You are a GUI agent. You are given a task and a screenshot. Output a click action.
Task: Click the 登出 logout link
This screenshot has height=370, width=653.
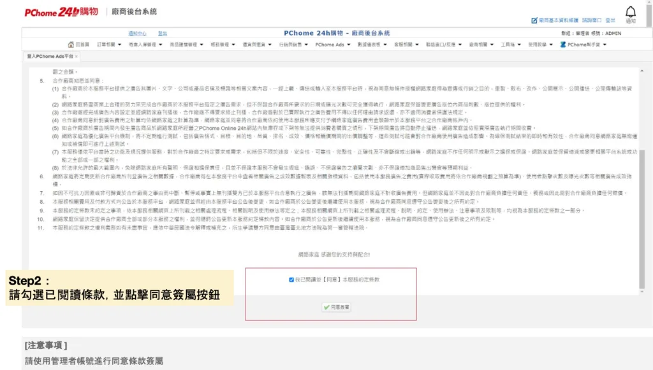(x=611, y=20)
